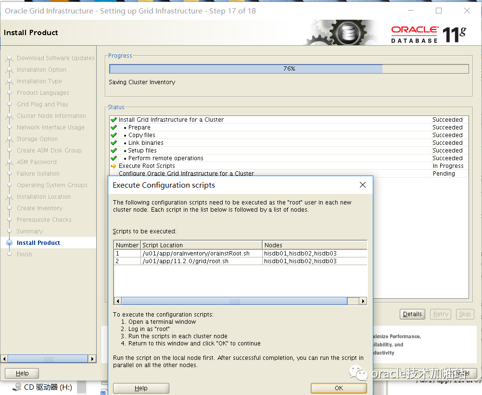Select Grid Plug and Play step
Viewport: 482px width, 395px height.
click(x=43, y=104)
